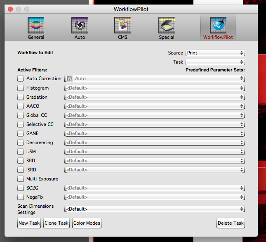Enable the NegaFix checkbox
Viewport: 266px width, 242px height.
[21, 197]
